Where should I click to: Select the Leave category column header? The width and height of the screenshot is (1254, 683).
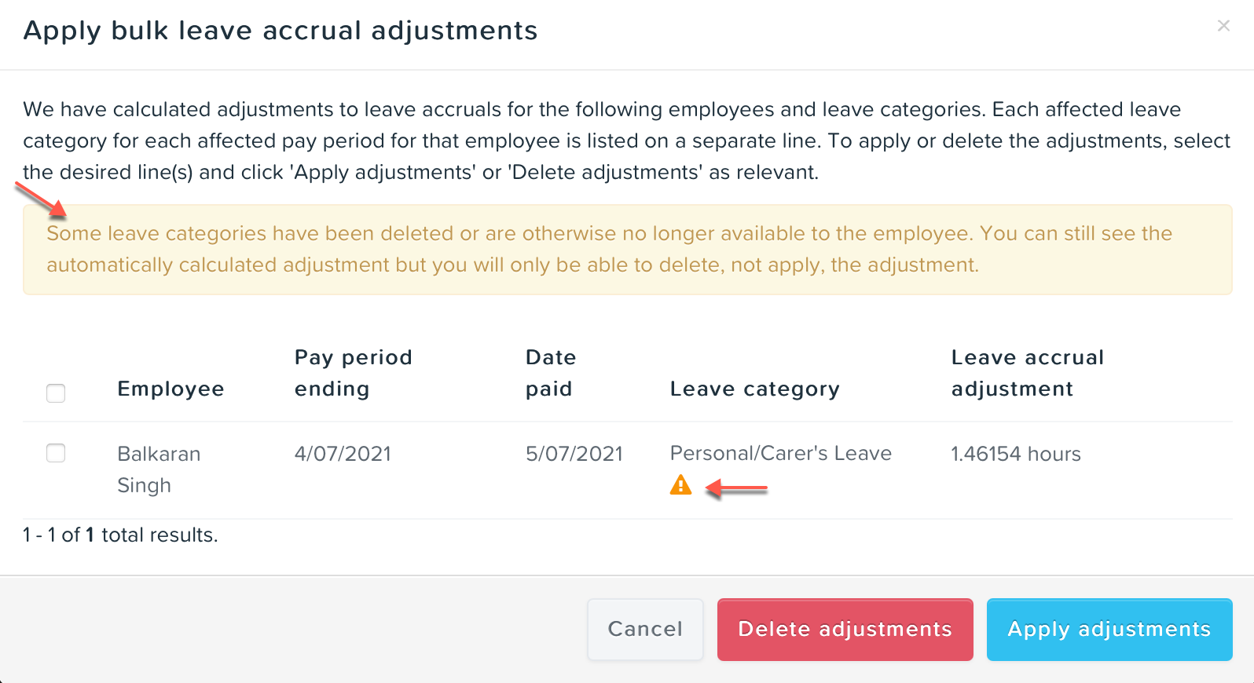pos(754,388)
